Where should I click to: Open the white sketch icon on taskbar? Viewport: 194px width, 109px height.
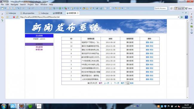pyautogui.click(x=39, y=106)
